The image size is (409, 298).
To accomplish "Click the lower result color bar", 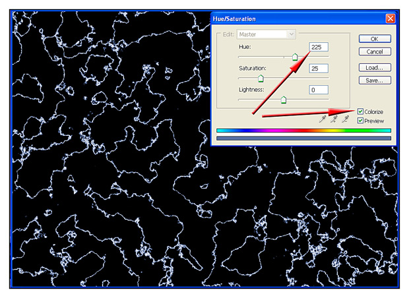I will [x=303, y=138].
